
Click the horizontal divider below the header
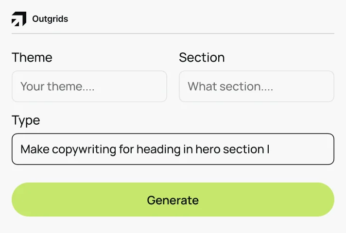[x=173, y=33]
